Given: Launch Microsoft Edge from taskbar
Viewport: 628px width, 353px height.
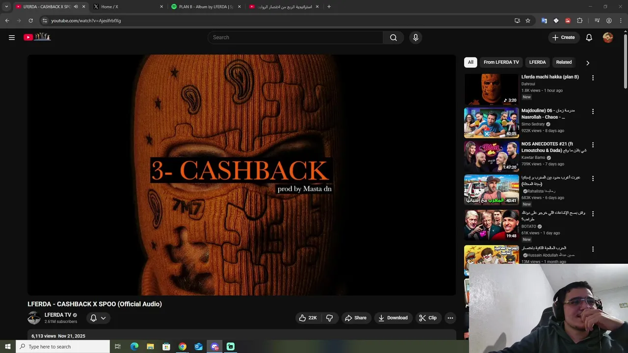Looking at the screenshot, I should (134, 347).
